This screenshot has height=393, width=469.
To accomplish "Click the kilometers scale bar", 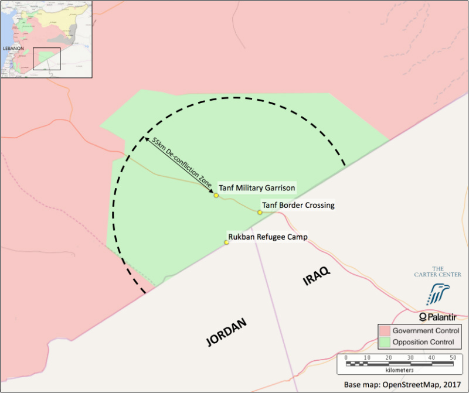I will tap(399, 363).
